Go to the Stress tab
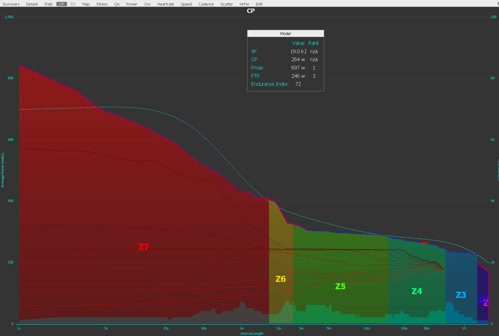Screen dimensions: 499x336 point(102,4)
